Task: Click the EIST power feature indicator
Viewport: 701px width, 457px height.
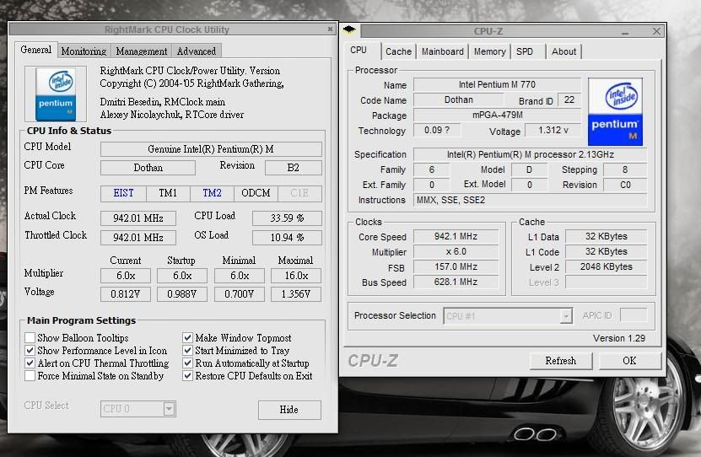Action: tap(123, 193)
